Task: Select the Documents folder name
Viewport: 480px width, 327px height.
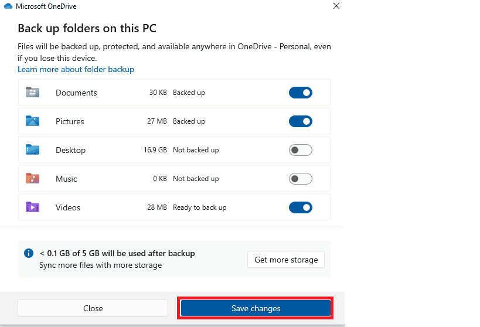Action: pos(76,93)
